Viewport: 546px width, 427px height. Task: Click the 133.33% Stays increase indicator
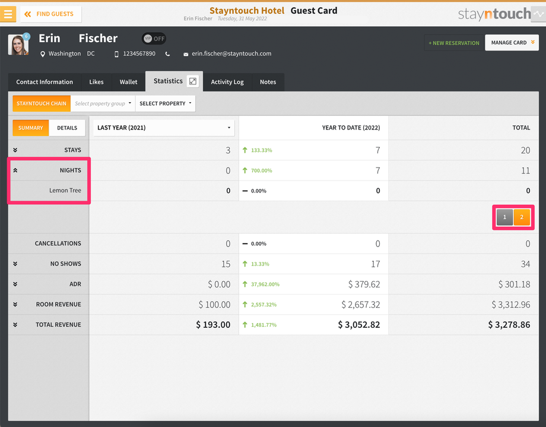click(x=258, y=150)
